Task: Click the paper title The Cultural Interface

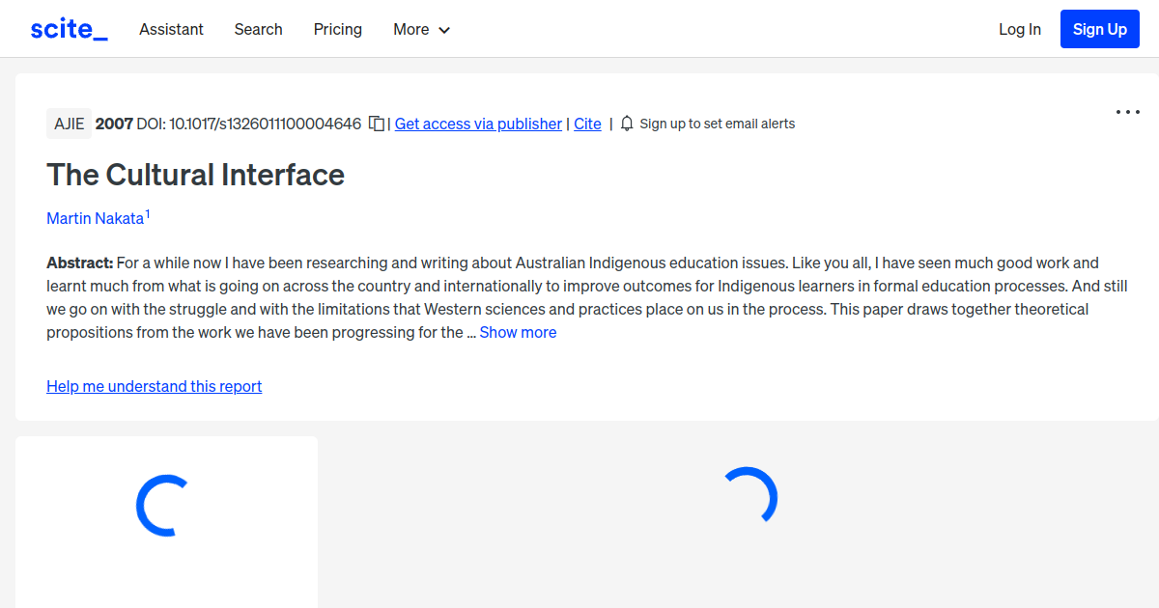Action: tap(195, 175)
